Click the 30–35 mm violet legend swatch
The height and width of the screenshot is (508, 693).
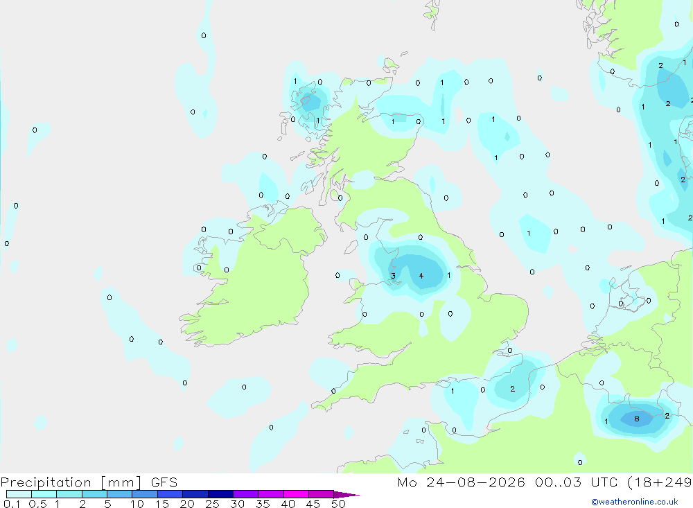pyautogui.click(x=246, y=494)
